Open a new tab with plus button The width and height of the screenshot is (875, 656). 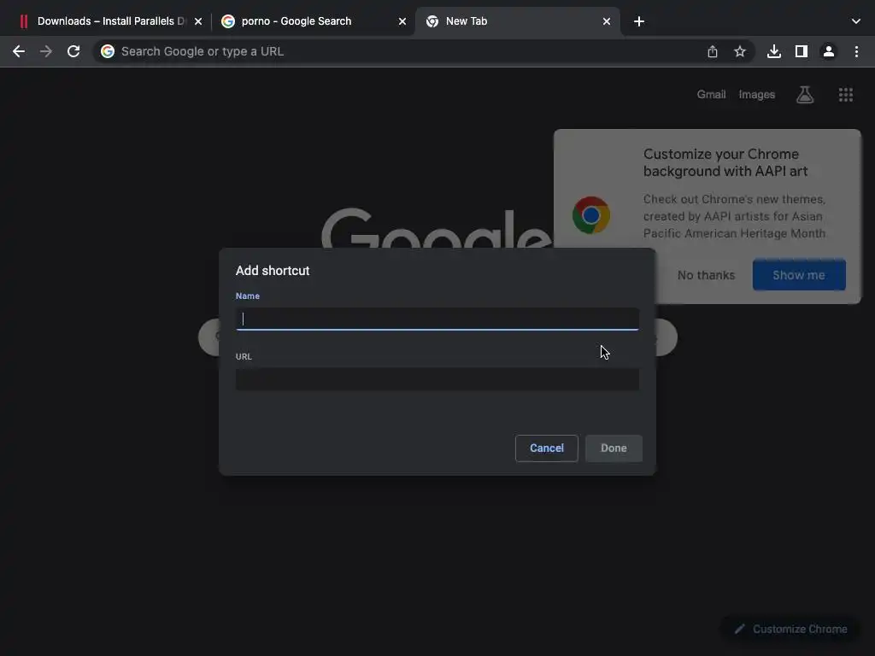pos(639,21)
